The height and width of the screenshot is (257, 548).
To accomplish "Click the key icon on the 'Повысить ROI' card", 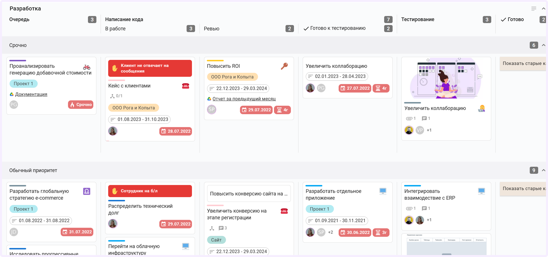I will tap(284, 66).
